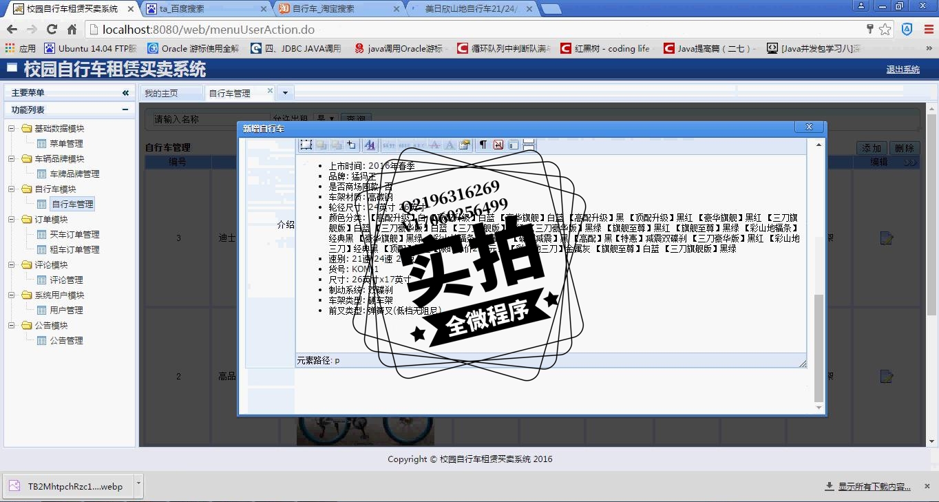Open 评论管理 in the tree
This screenshot has width=939, height=502.
coord(66,280)
